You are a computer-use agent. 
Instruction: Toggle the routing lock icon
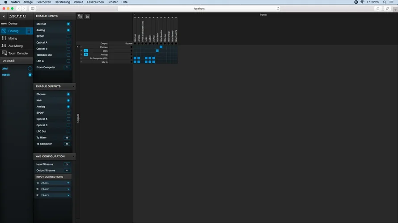pyautogui.click(x=87, y=17)
